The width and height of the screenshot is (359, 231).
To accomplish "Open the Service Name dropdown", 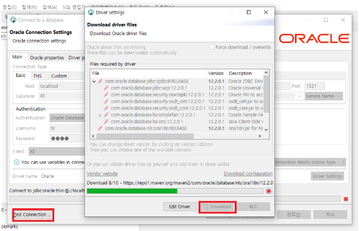I will 323,96.
